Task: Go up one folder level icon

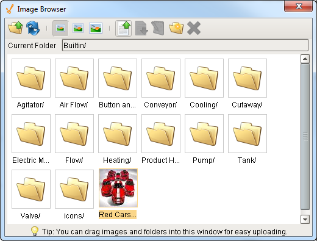Action: click(15, 28)
